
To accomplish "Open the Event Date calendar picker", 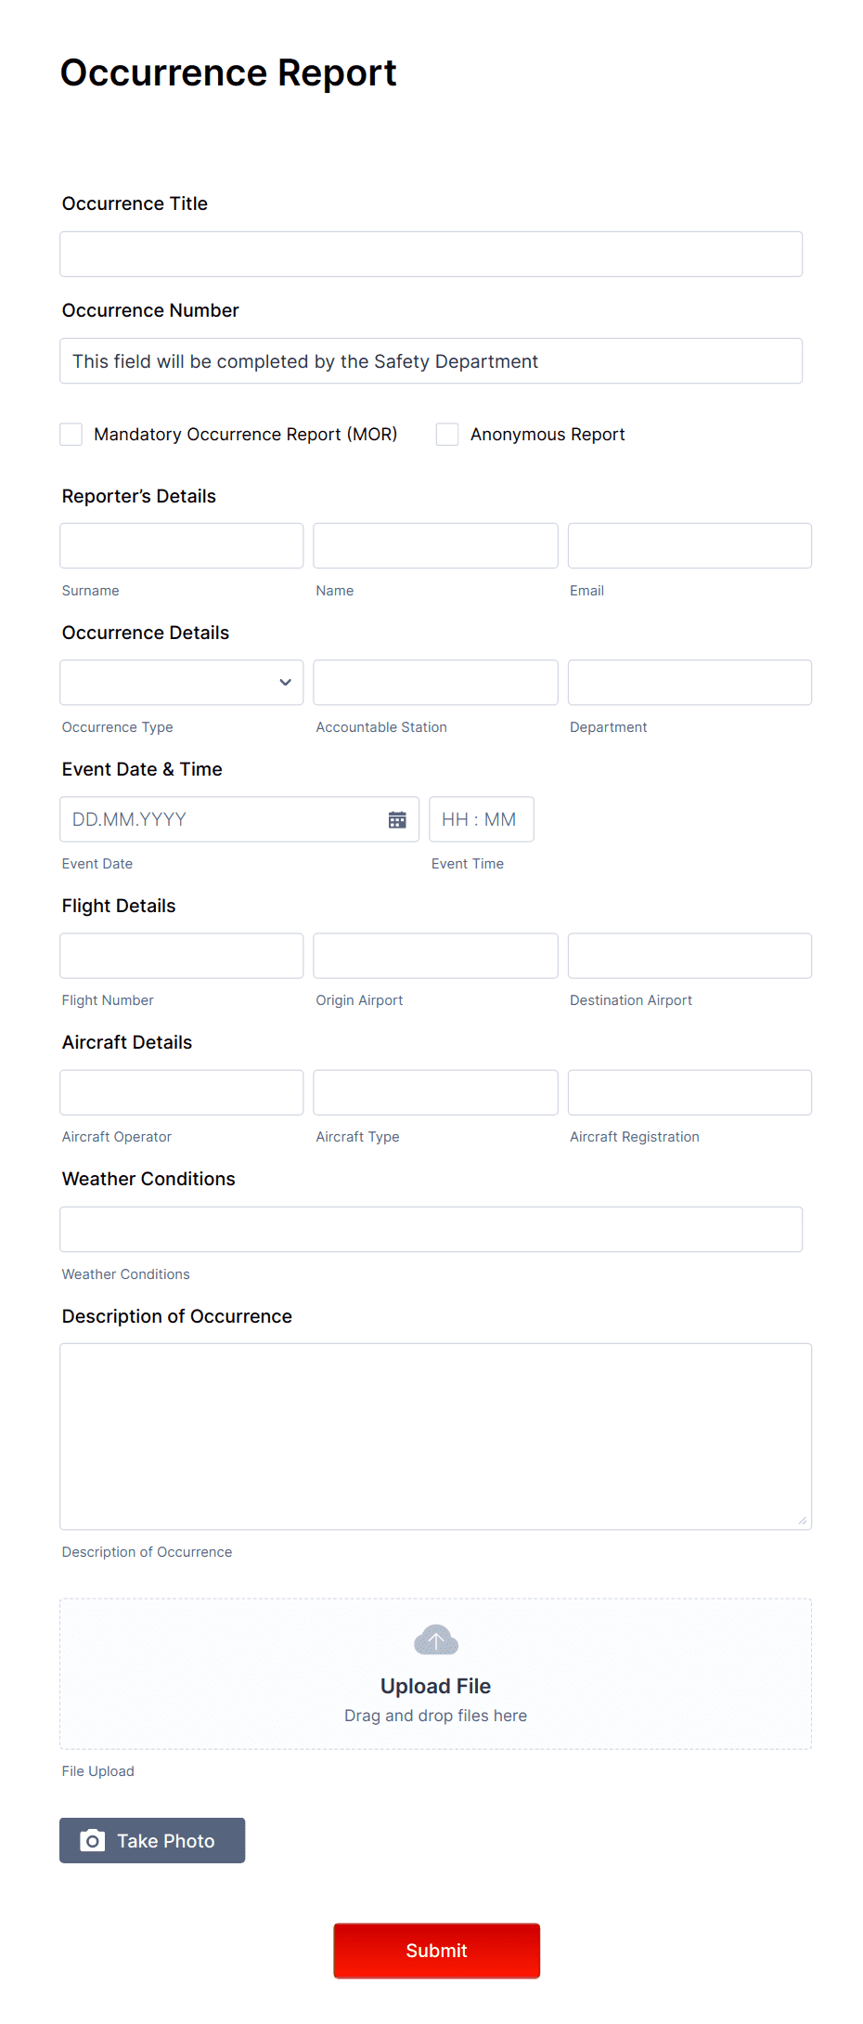I will point(398,819).
